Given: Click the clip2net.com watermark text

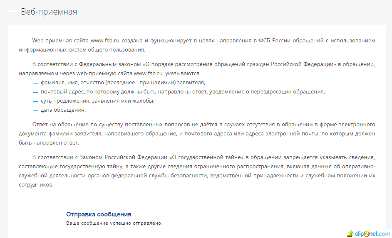Looking at the screenshot, I should pos(372,234).
